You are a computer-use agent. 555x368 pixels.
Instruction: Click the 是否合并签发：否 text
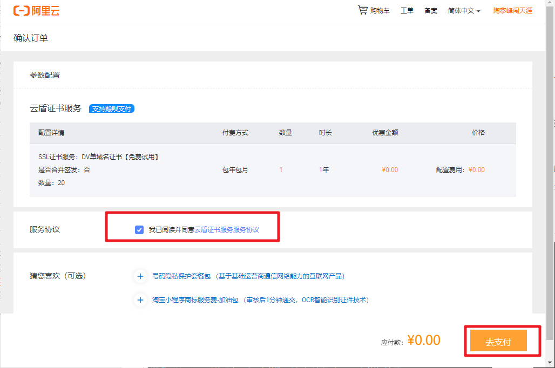pos(64,170)
